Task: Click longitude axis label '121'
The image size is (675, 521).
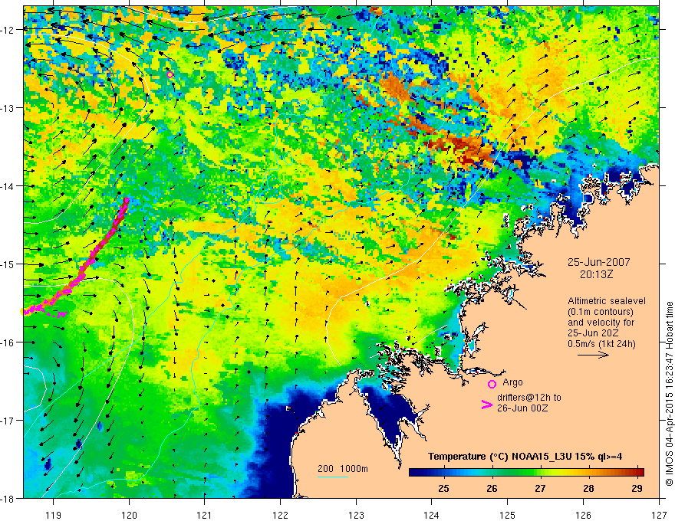Action: point(205,515)
